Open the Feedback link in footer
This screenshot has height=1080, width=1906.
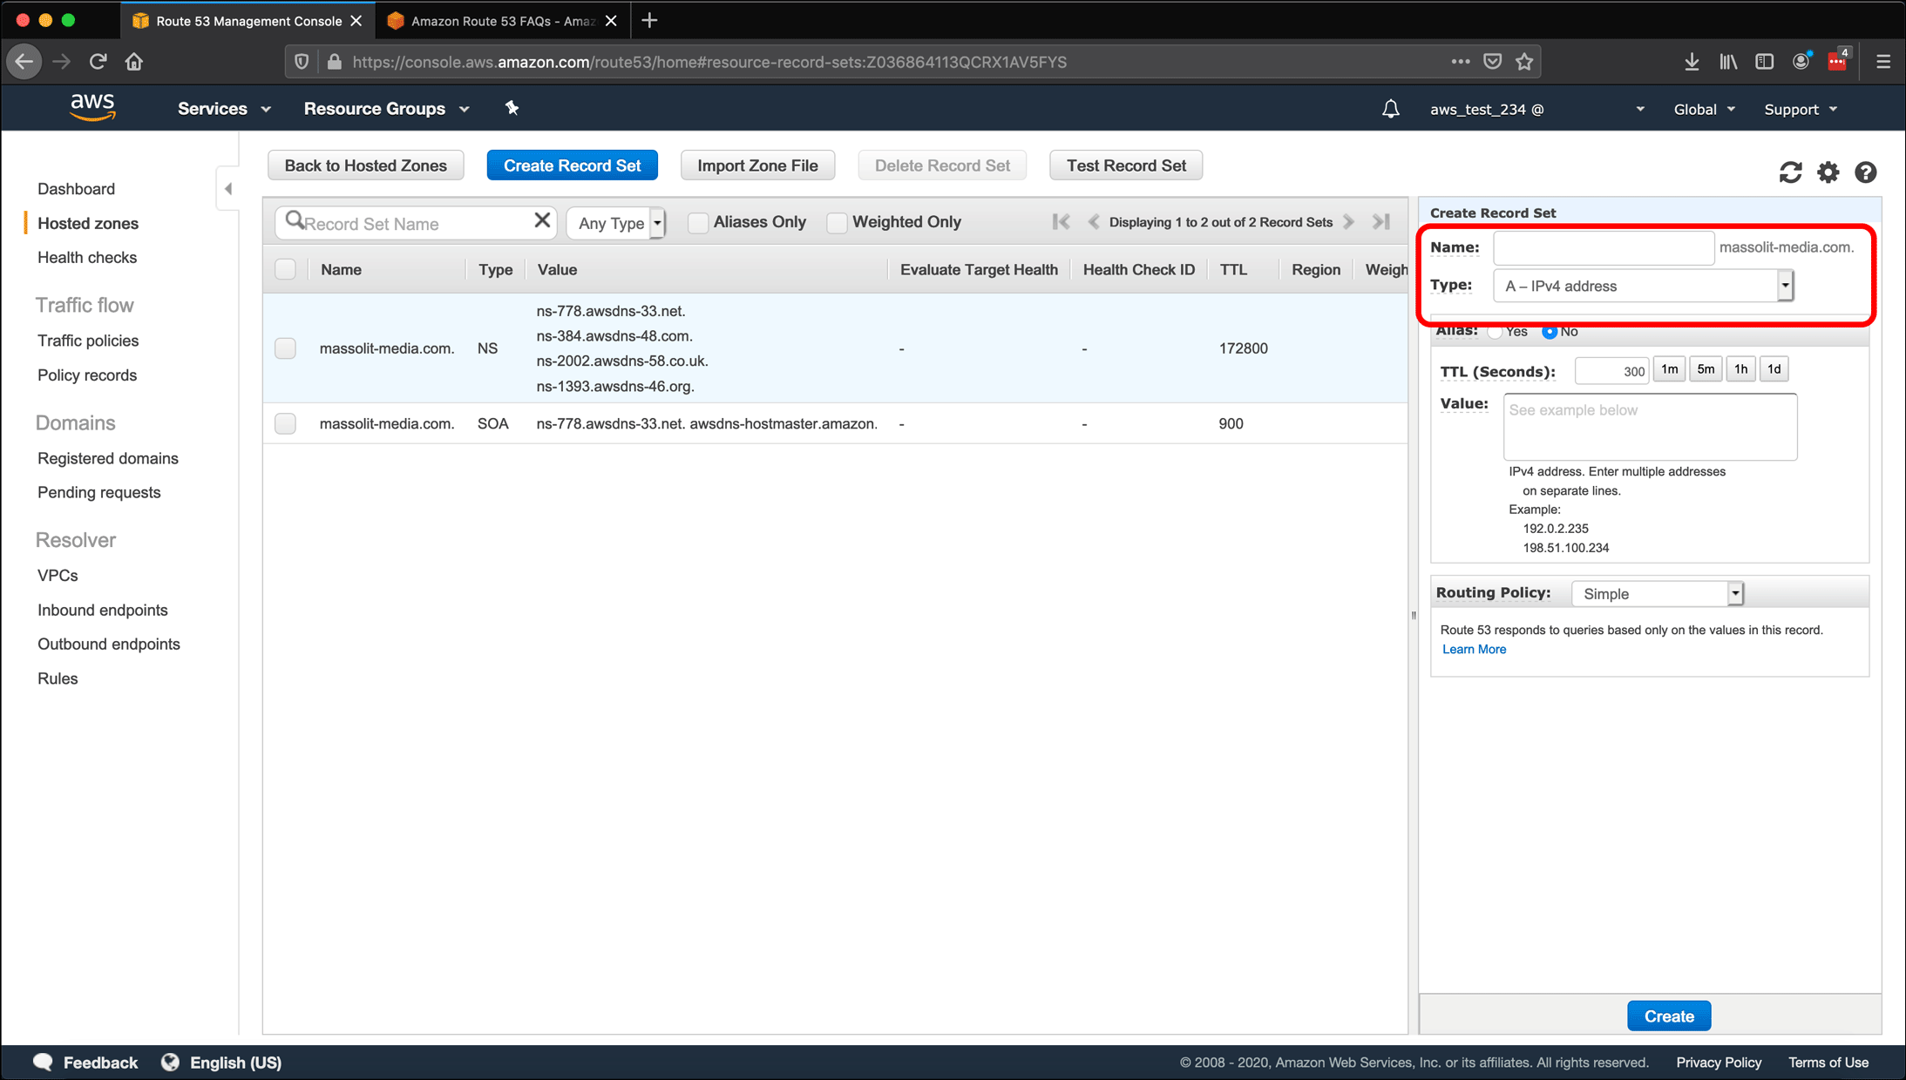(85, 1063)
